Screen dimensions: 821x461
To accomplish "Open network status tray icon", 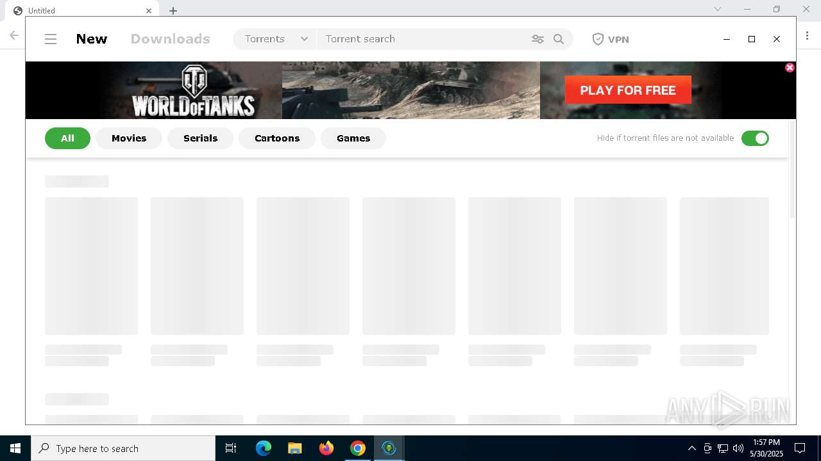I will pos(723,448).
